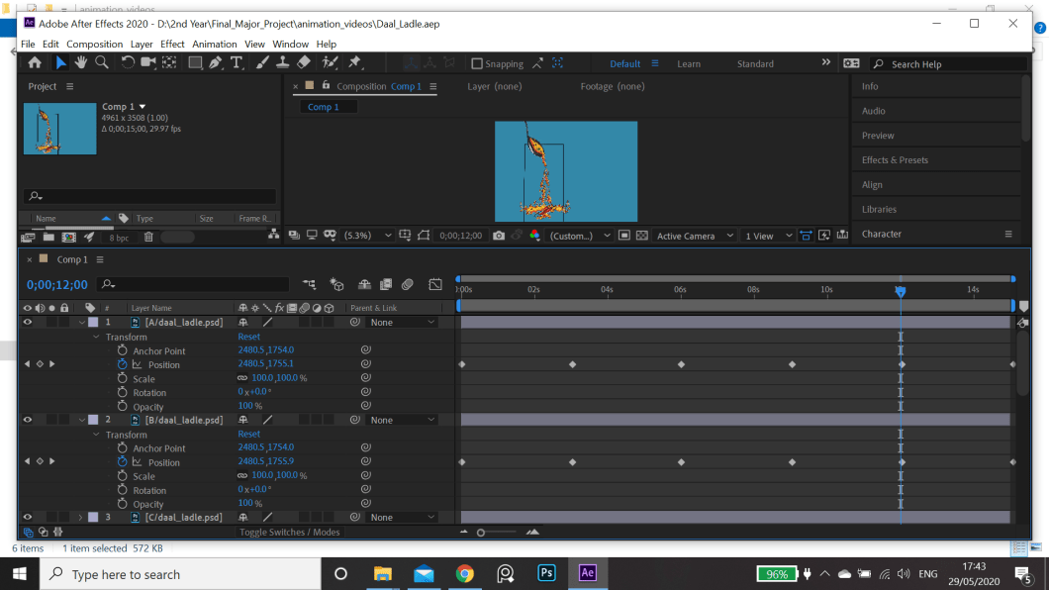The image size is (1049, 590).
Task: Toggle layer 2 Opacity stopwatch
Action: pyautogui.click(x=122, y=504)
